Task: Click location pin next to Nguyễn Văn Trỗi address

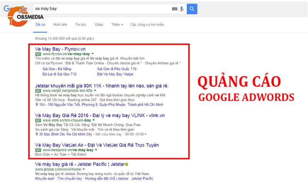Action: (37, 104)
